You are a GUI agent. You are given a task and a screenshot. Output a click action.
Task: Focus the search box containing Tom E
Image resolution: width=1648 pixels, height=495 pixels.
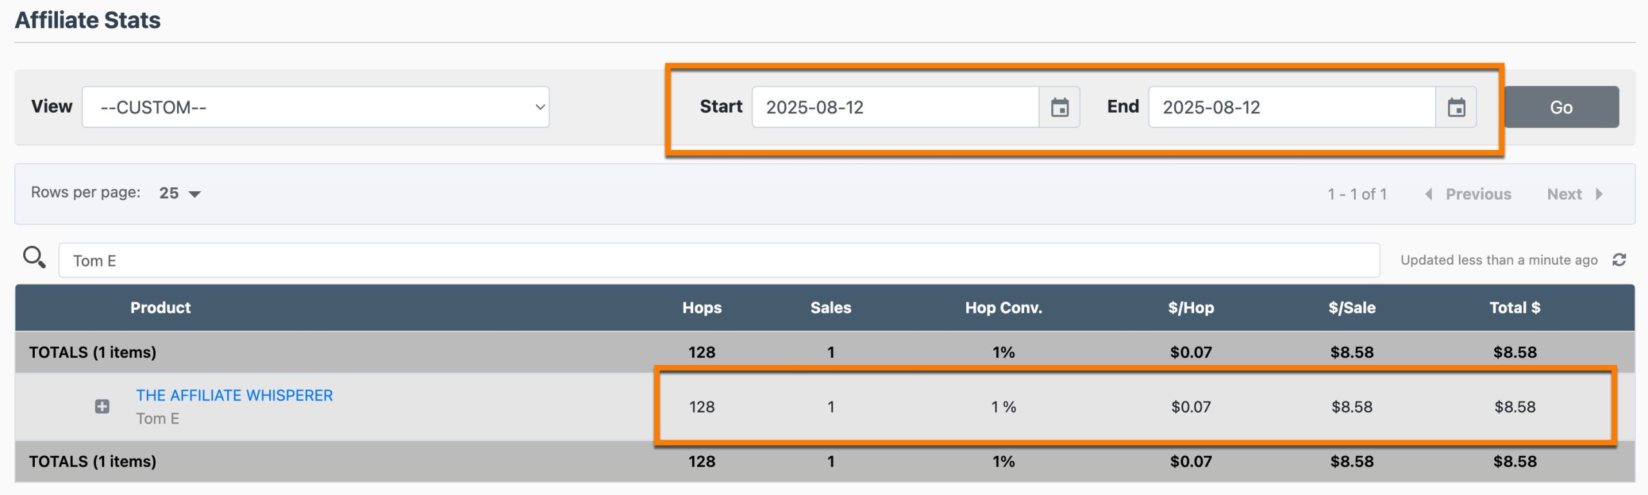718,260
